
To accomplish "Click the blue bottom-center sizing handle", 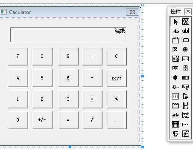I will pyautogui.click(x=70, y=147).
